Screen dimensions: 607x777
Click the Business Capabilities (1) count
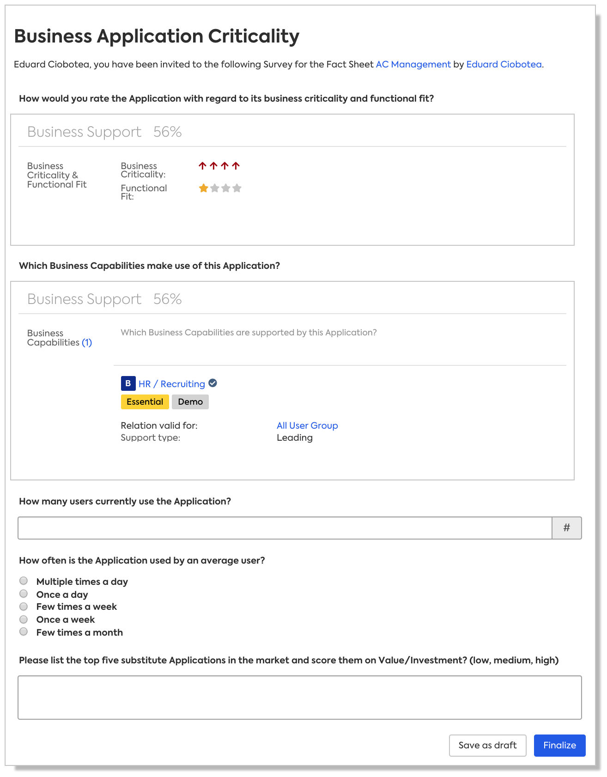coord(87,342)
